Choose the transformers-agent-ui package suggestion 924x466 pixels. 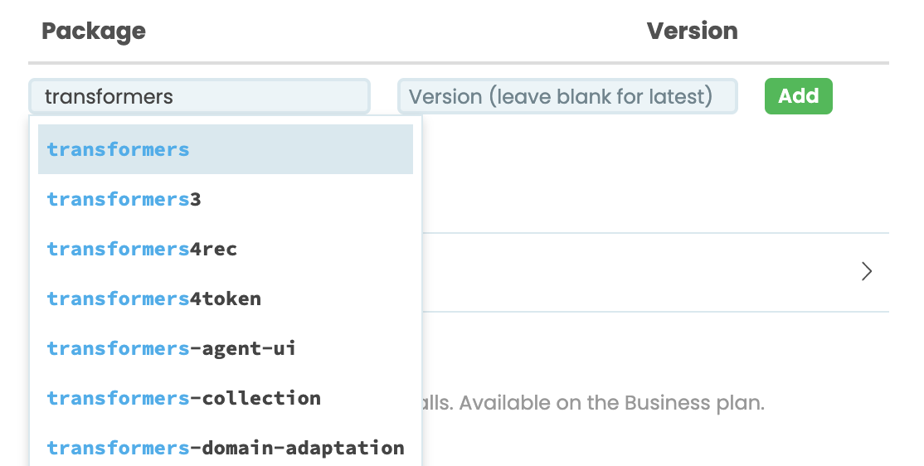[225, 348]
